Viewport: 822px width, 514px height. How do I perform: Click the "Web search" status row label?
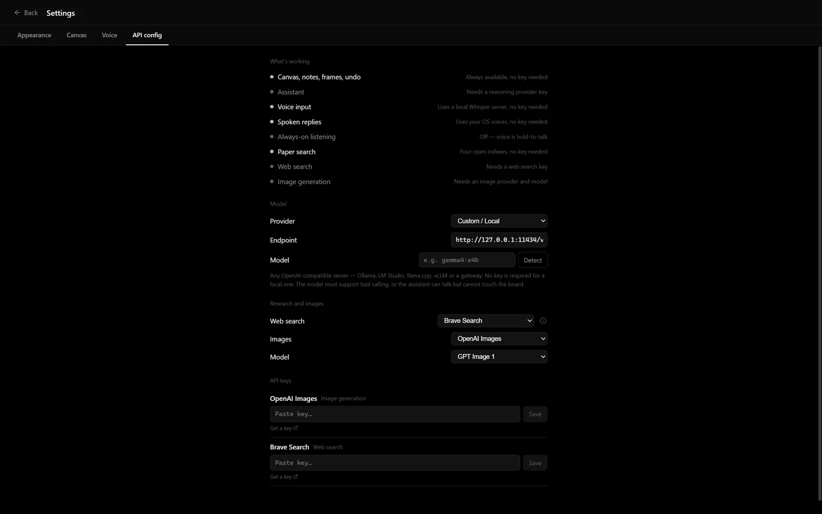click(x=295, y=167)
